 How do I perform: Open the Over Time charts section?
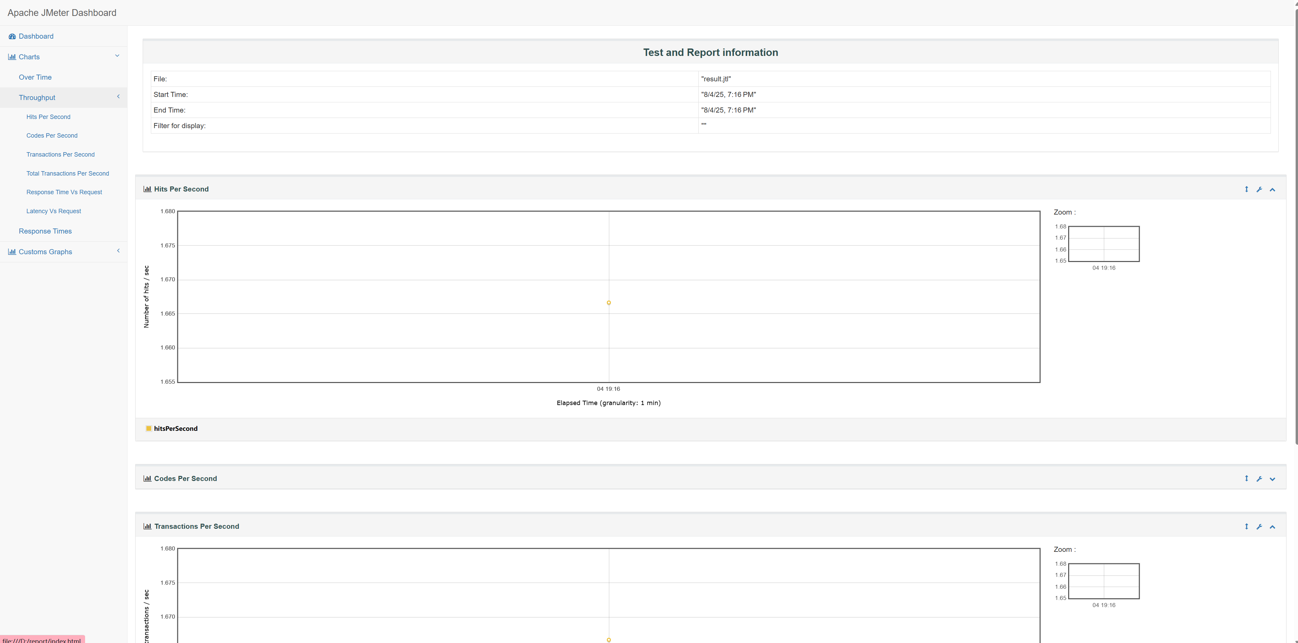coord(35,77)
